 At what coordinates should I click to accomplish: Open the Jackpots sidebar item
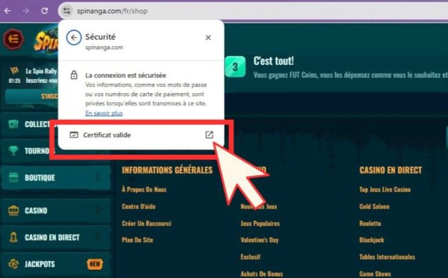(x=56, y=264)
